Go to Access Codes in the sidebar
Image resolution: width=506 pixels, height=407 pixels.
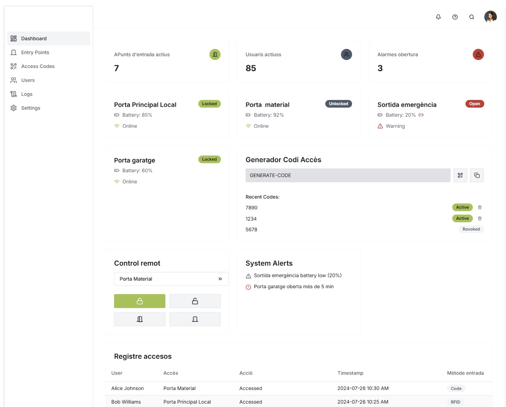(38, 66)
